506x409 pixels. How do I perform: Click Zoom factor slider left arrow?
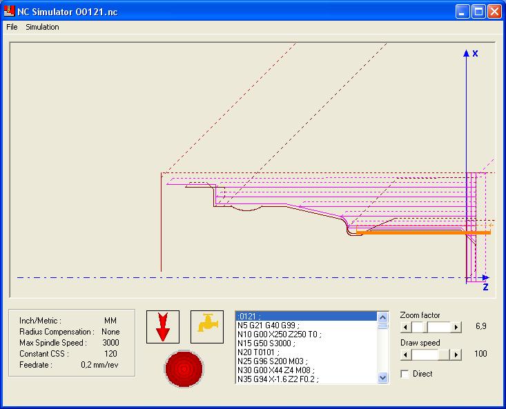pos(406,327)
